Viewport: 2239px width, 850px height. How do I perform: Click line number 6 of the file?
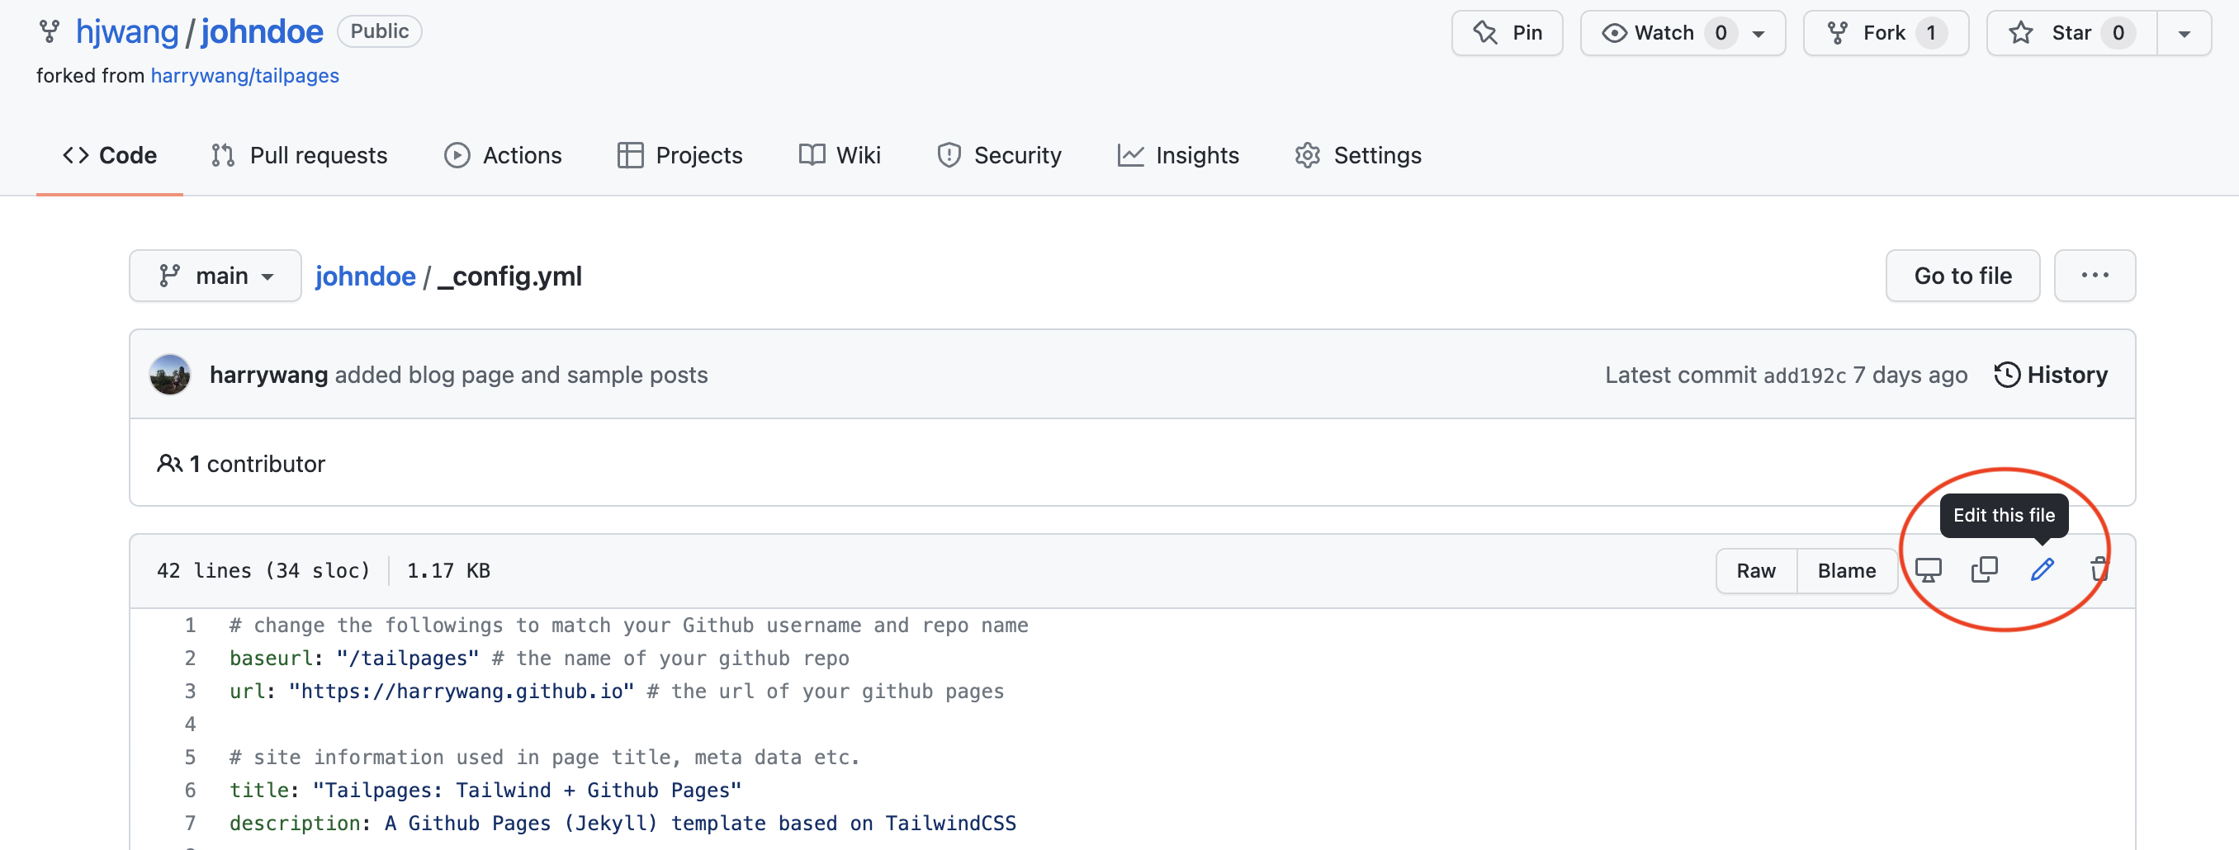[191, 791]
